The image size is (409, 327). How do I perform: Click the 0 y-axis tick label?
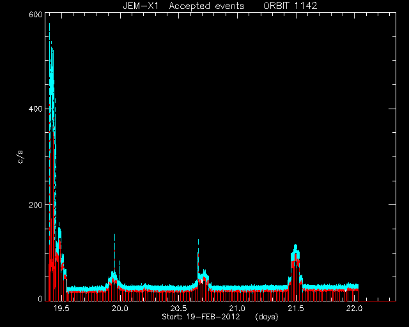coord(40,298)
